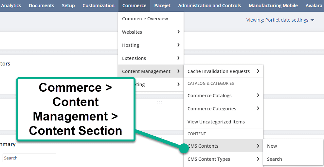This screenshot has height=167, width=324.
Task: Open Viewing Portlet date settings dropdown
Action: [280, 20]
